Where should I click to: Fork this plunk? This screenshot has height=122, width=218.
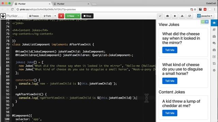47,16
